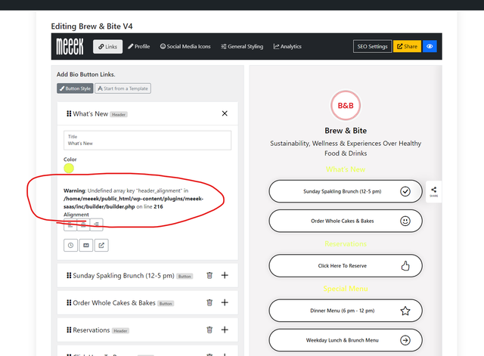Set header alignment to center

83,224
